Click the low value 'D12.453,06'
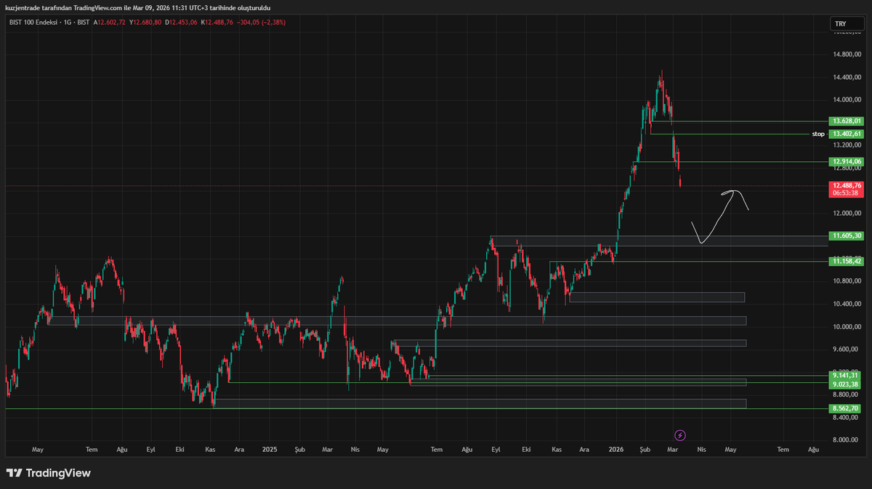Screen dimensions: 872x489 click(181, 23)
